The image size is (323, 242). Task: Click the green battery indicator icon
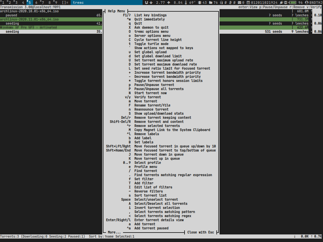coord(292,3)
